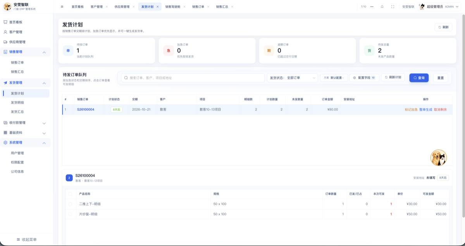Viewport: 465px width, 246px height.
Task: Click the 供应商管理 sidebar truck icon
Action: coord(5,42)
